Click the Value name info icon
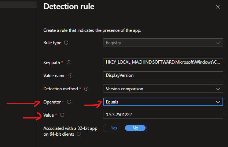Viewport: 228px width, 147px height. coord(70,76)
